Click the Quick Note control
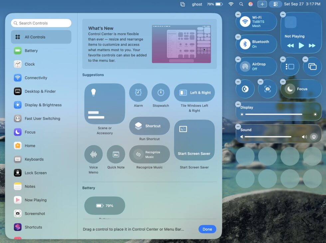Viewport: 326px width, 243px height. pos(116,154)
